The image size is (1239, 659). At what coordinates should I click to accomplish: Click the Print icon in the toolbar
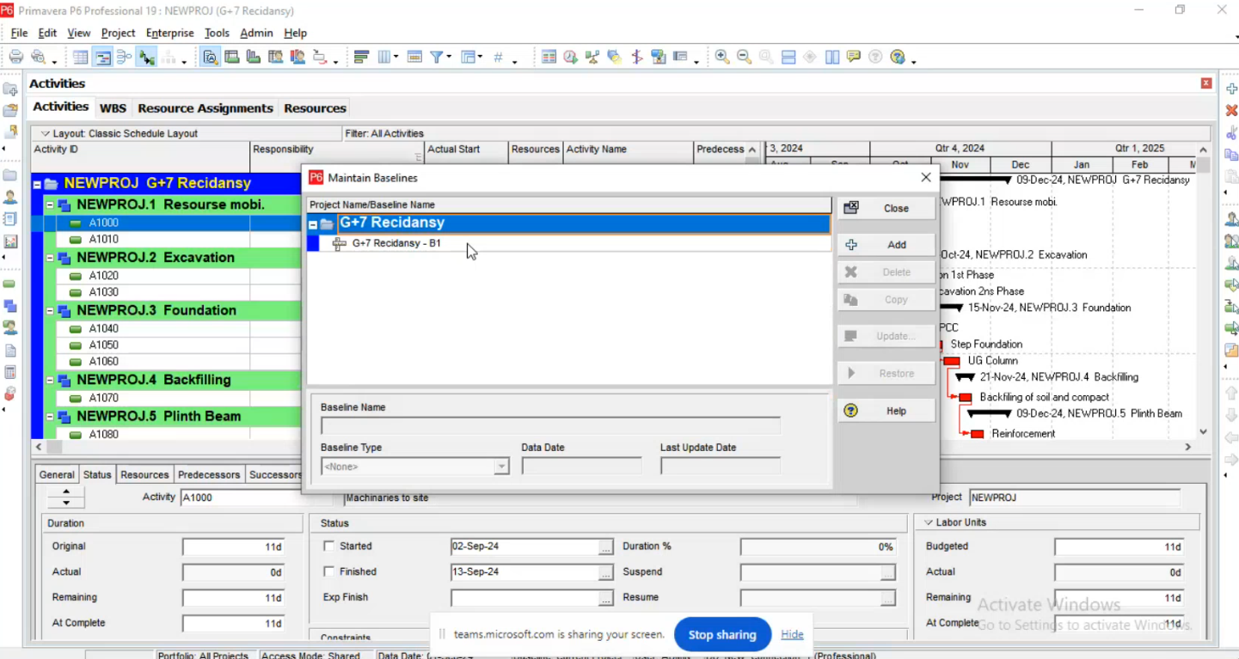coord(15,58)
